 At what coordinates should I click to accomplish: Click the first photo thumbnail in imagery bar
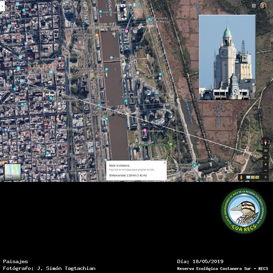point(248,177)
